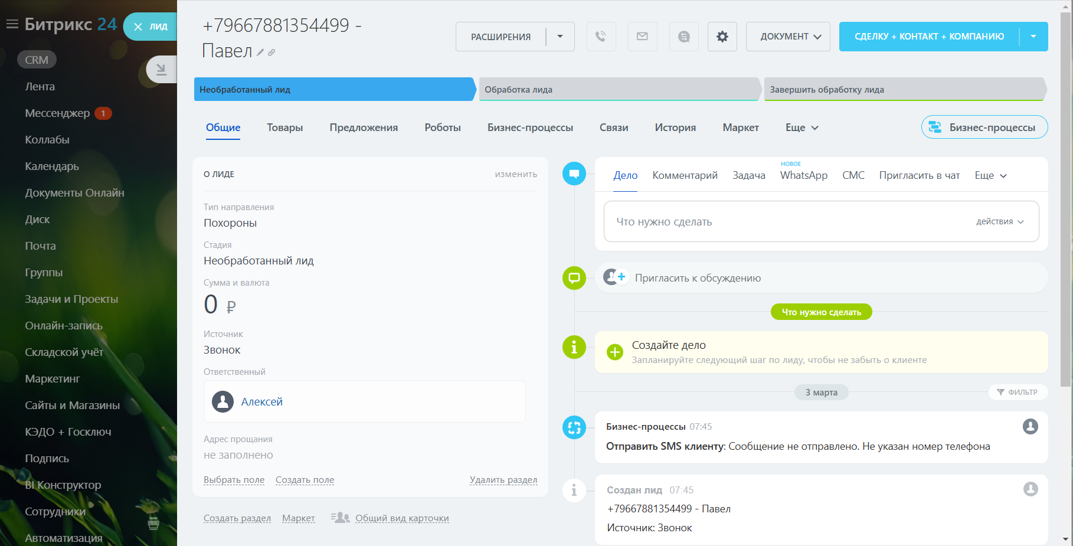Click the phone call icon button
Image resolution: width=1073 pixels, height=546 pixels.
(601, 37)
